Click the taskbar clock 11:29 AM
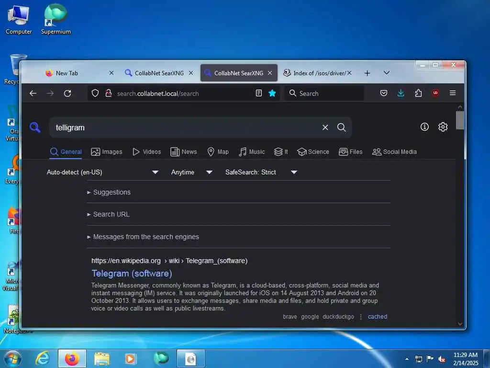This screenshot has height=368, width=490. 466,358
